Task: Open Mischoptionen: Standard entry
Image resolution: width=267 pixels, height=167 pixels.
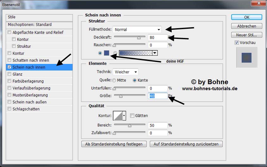Action: [x=30, y=25]
